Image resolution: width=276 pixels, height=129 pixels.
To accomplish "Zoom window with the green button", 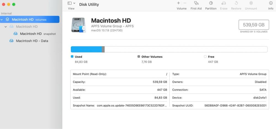I will pos(14,4).
